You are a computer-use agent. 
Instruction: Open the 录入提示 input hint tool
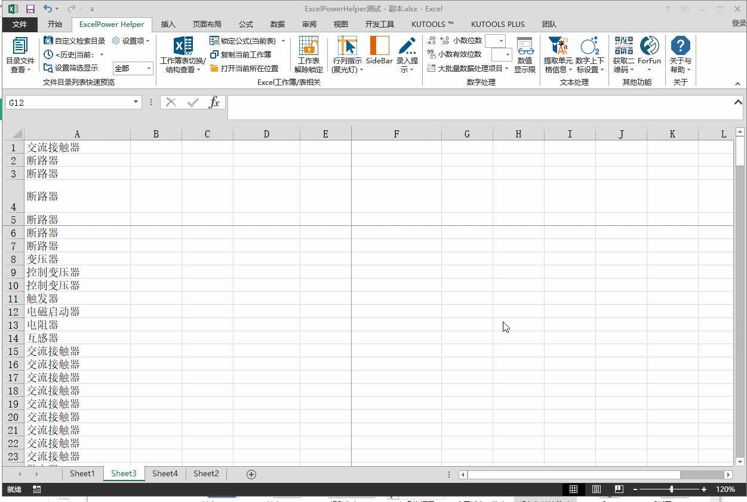pyautogui.click(x=407, y=55)
